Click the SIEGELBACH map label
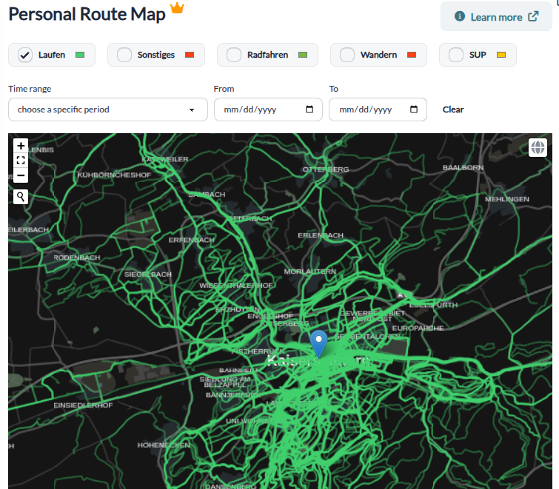The height and width of the screenshot is (489, 559). pos(148,274)
